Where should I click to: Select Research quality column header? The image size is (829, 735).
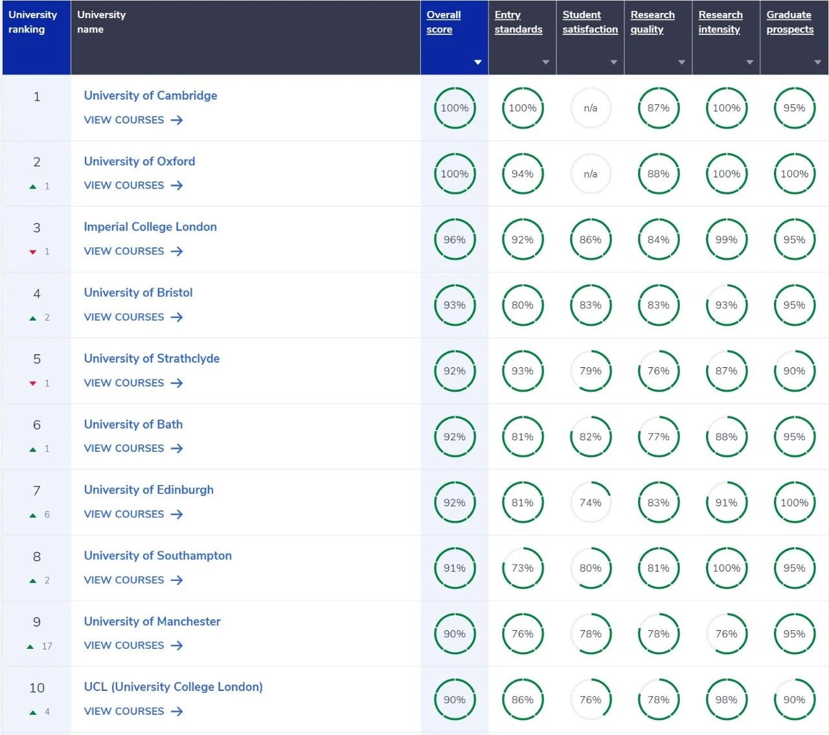tap(652, 22)
